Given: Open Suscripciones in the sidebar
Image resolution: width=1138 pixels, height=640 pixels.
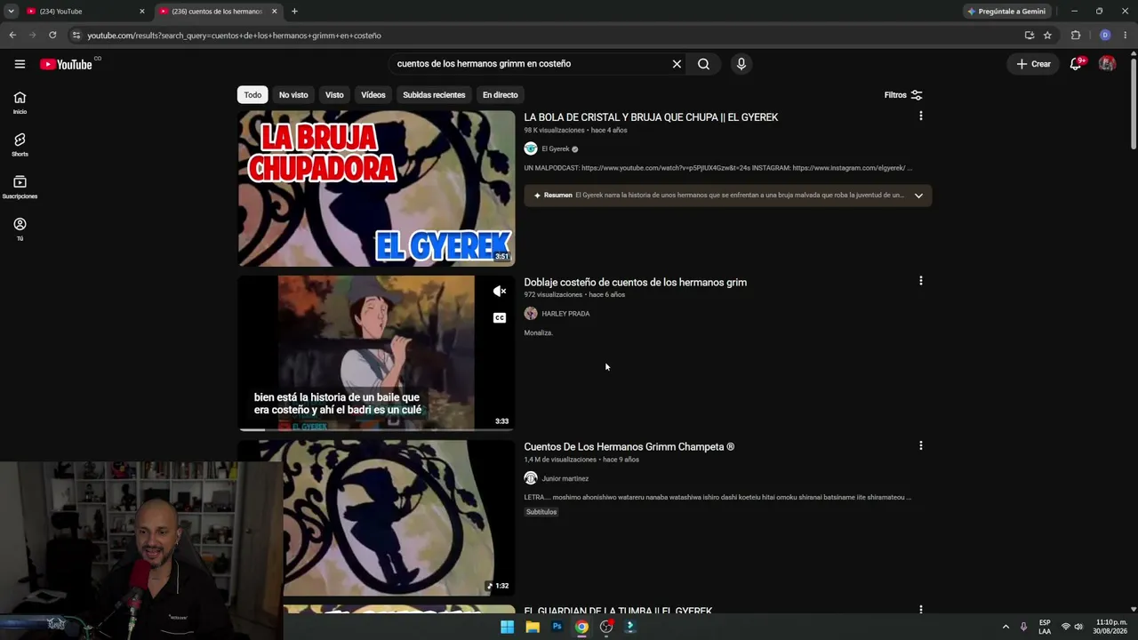Looking at the screenshot, I should [20, 188].
